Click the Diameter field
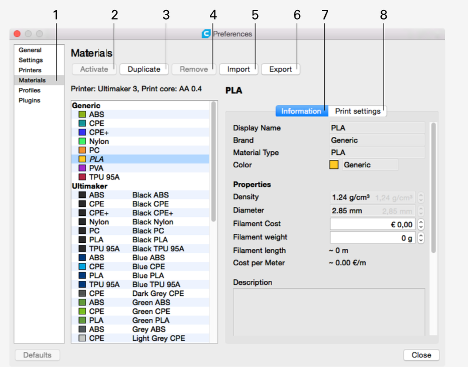The image size is (468, 367). [x=373, y=211]
